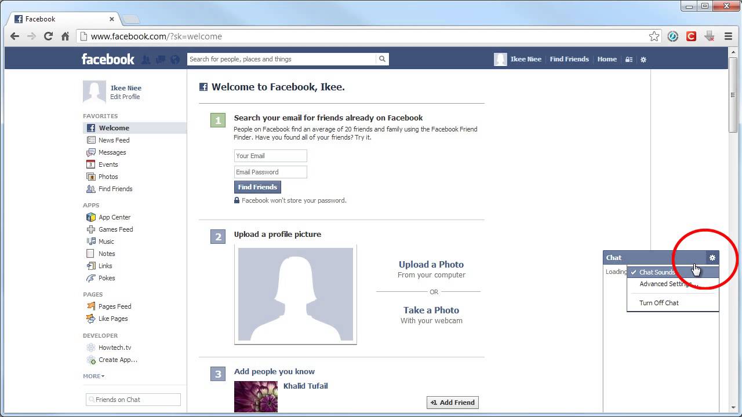Click the profile picture placeholder
742x417 pixels.
point(296,294)
